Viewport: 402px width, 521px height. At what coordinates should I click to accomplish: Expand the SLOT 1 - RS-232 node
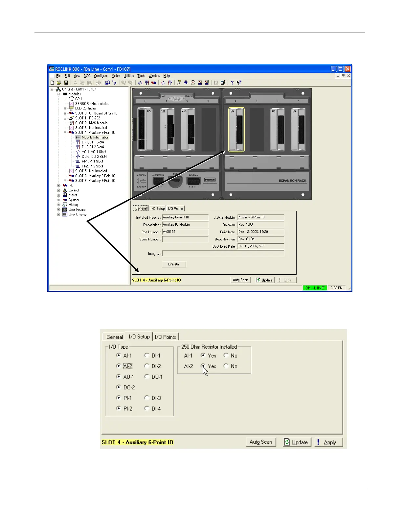coord(65,118)
